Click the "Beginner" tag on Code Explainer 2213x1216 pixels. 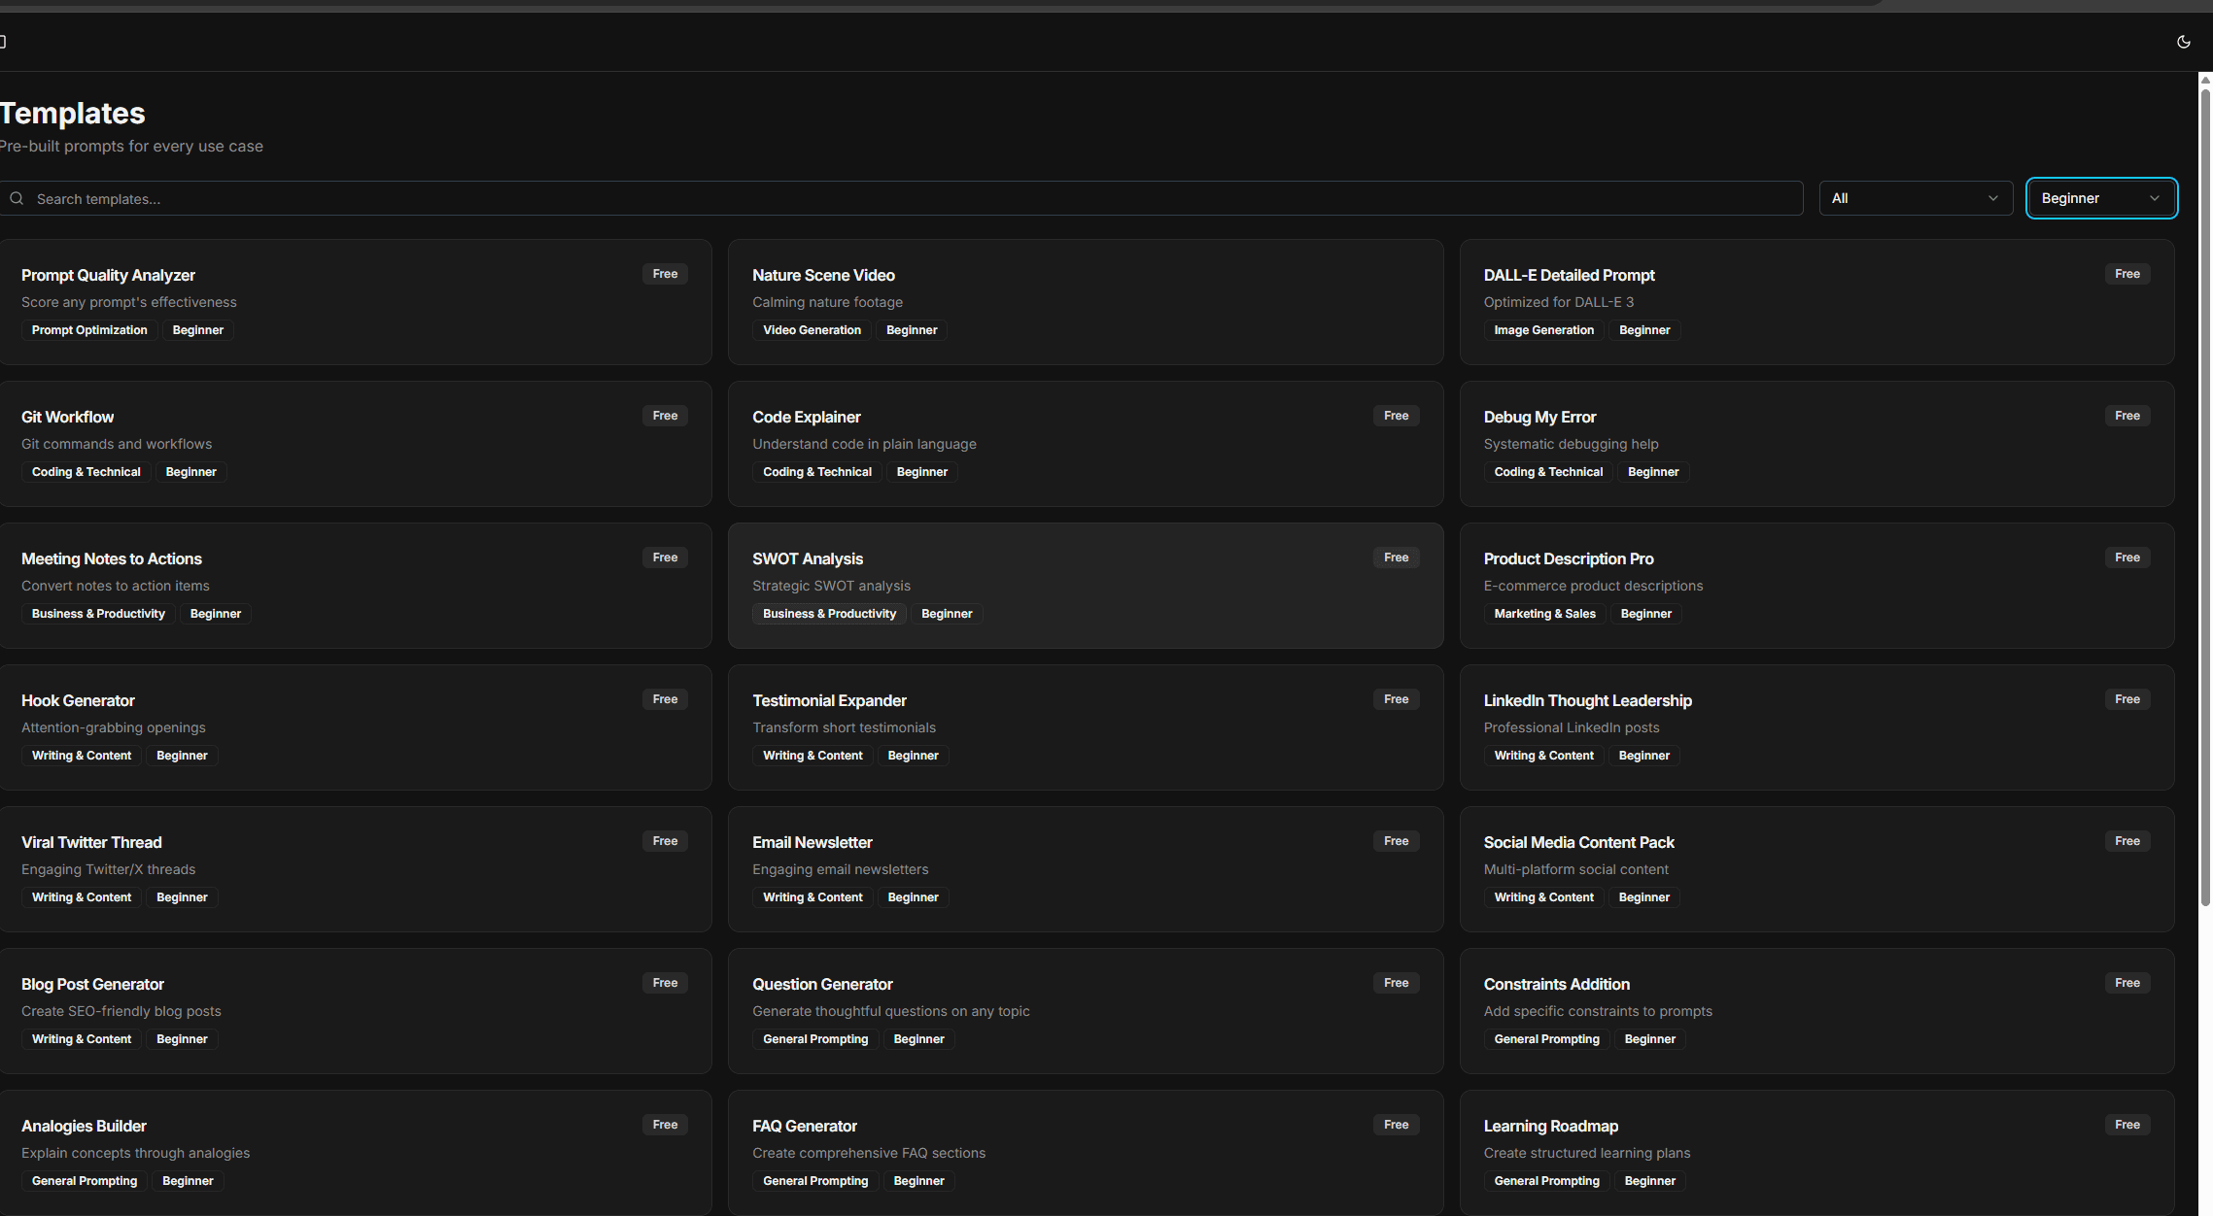pyautogui.click(x=921, y=471)
